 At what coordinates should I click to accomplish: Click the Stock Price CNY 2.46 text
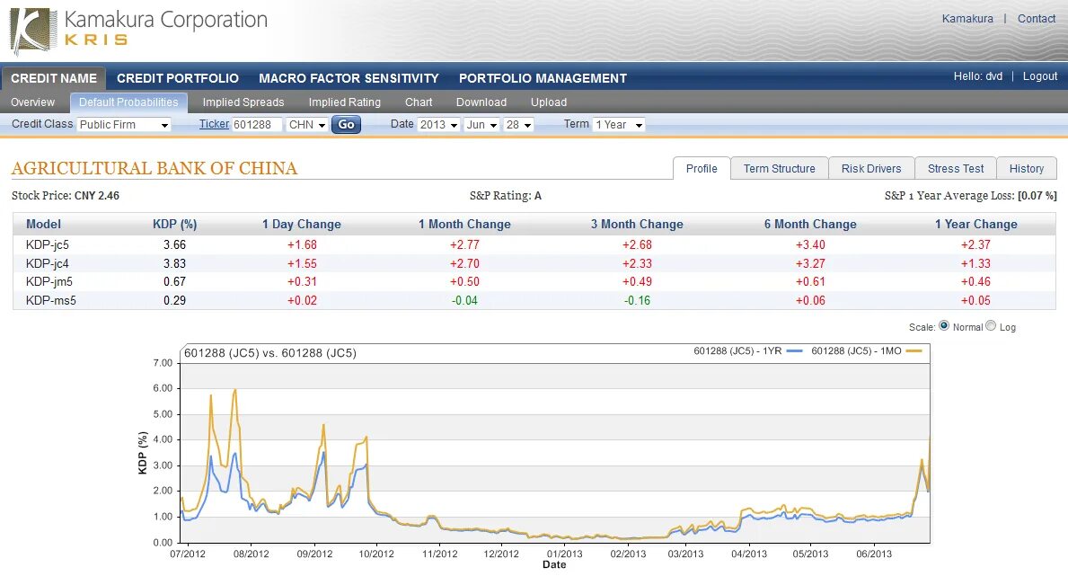coord(66,196)
